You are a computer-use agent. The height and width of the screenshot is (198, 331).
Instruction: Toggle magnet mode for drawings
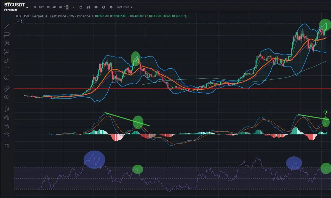[x=7, y=109]
